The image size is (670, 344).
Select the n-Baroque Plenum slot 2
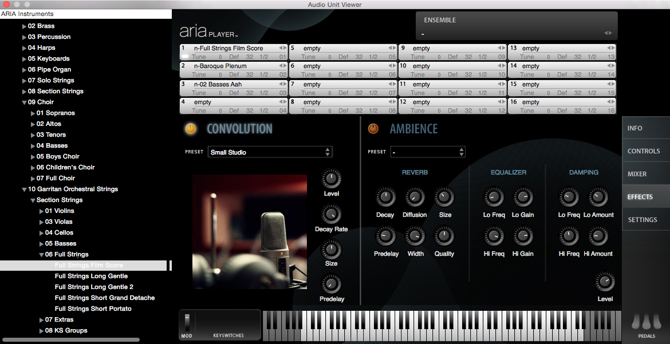pyautogui.click(x=234, y=66)
